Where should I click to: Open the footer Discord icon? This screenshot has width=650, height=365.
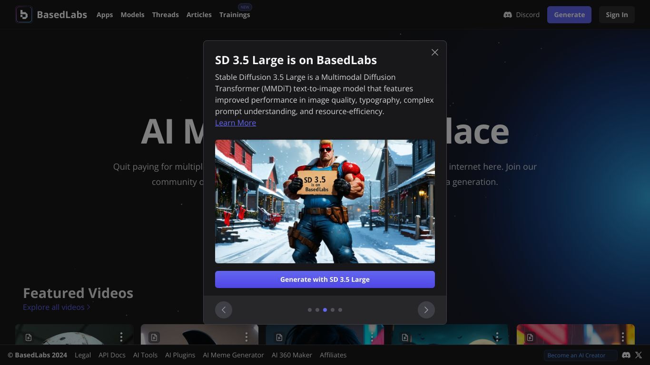click(626, 355)
